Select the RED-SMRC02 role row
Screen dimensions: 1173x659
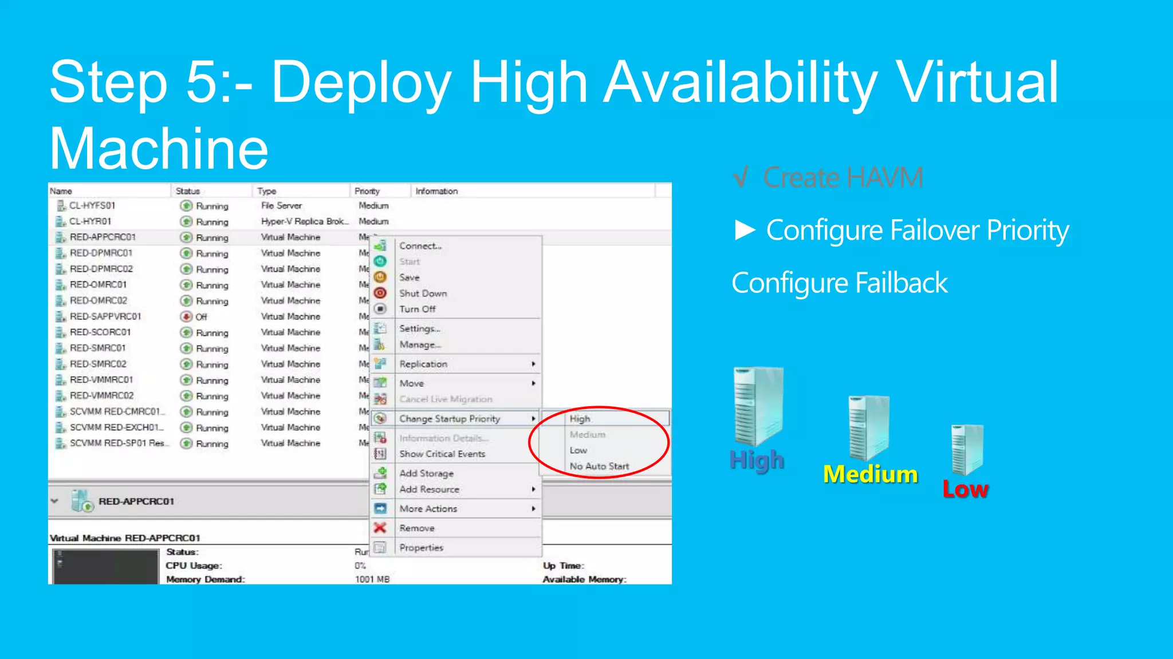[x=209, y=364]
